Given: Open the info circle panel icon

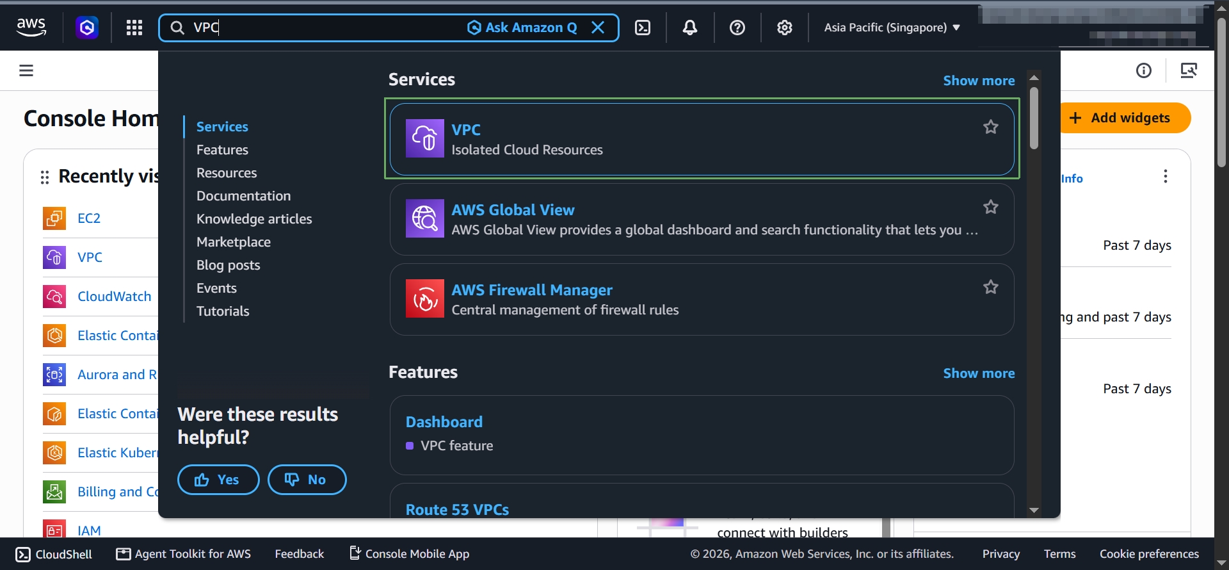Looking at the screenshot, I should [x=1144, y=70].
